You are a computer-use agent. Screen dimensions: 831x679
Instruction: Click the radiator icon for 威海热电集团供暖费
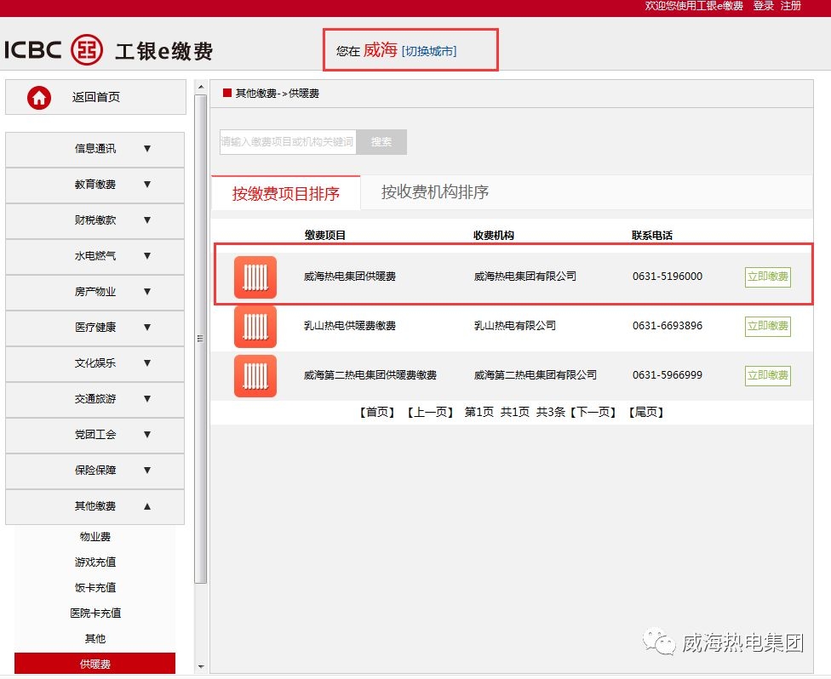[x=256, y=277]
